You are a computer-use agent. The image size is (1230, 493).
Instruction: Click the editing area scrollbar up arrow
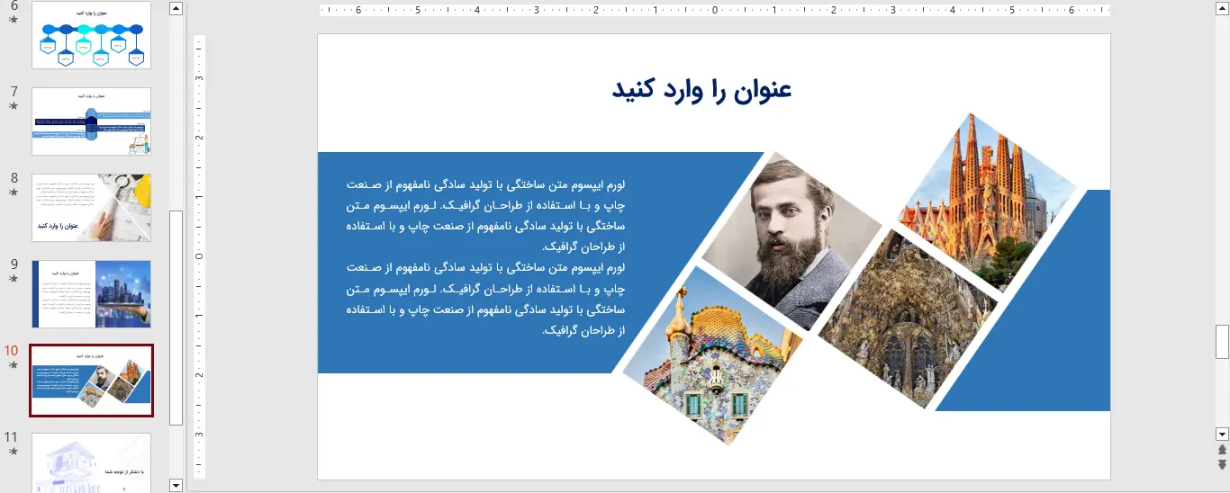[x=1222, y=9]
